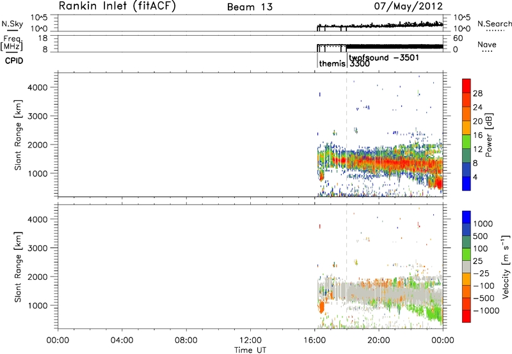This screenshot has height=354, width=512.
Task: Click the red bottom Velocity color bar segment
Action: (x=467, y=316)
